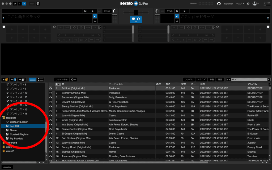Double the loop with 2X on deck 2
272x170 pixels.
[209, 27]
